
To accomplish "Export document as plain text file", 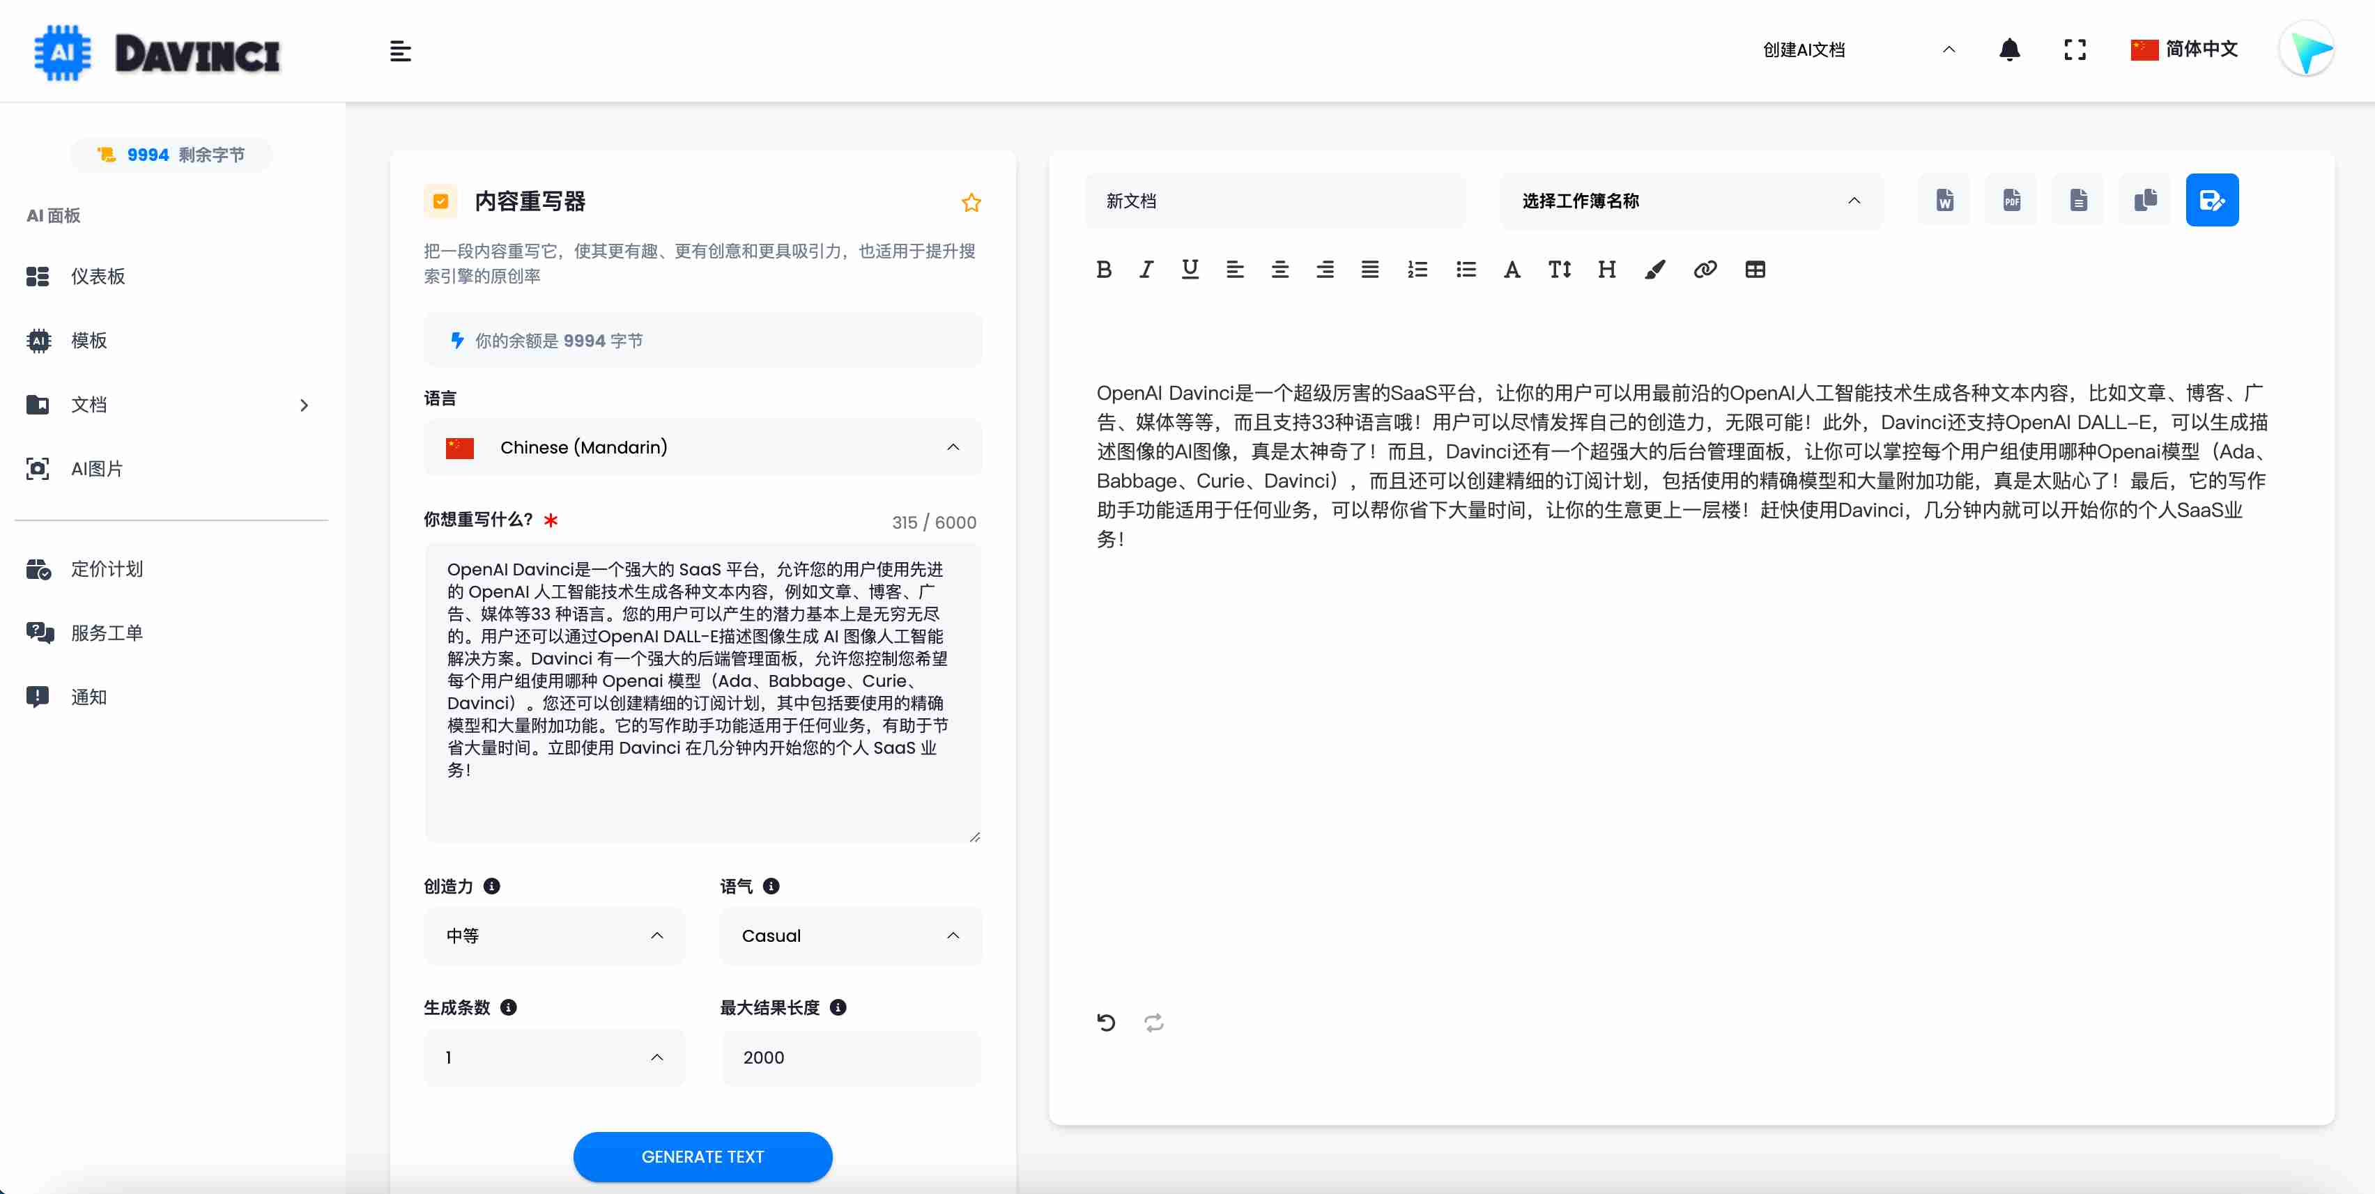I will [2078, 200].
